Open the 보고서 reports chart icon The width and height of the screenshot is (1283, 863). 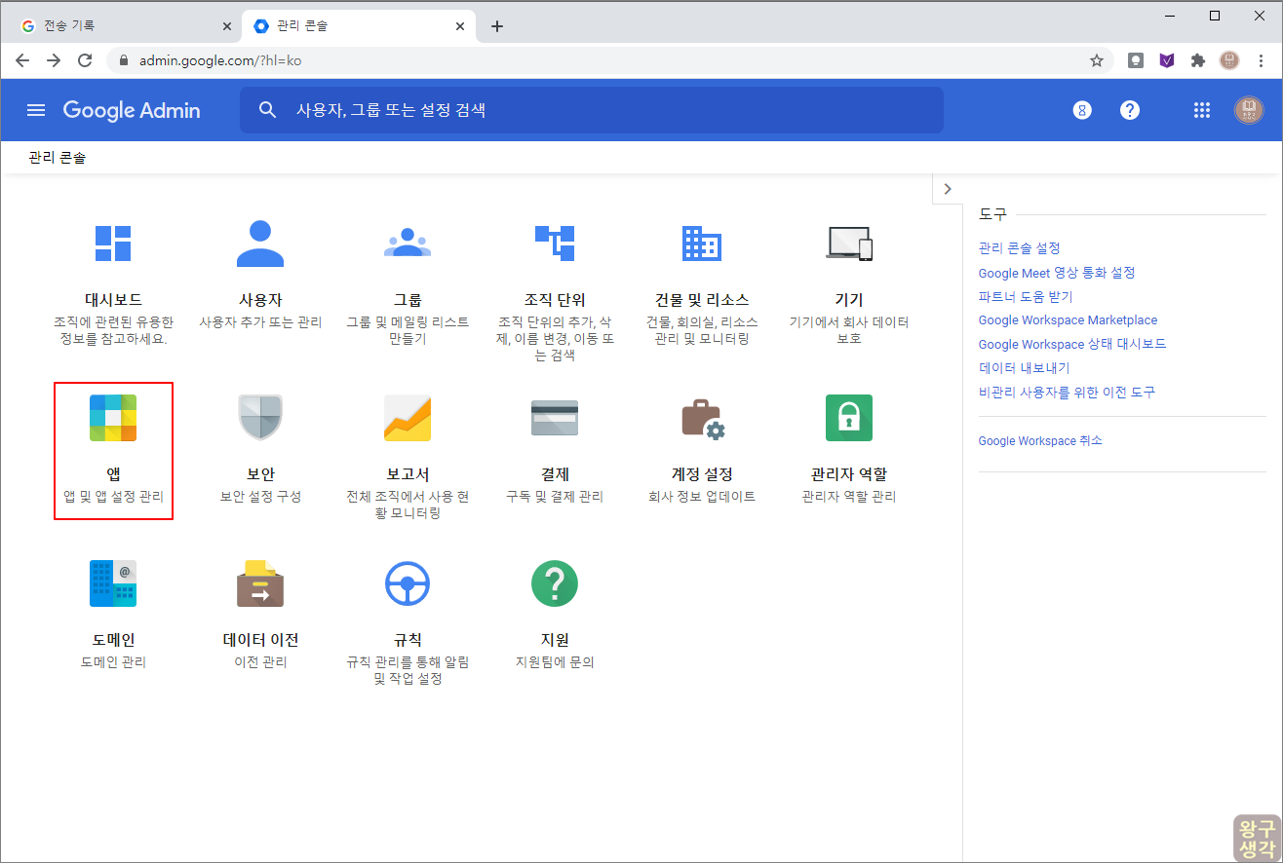(x=408, y=418)
